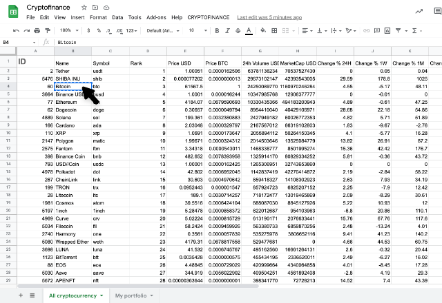Decrease decimal places
The image size is (442, 303).
[109, 30]
